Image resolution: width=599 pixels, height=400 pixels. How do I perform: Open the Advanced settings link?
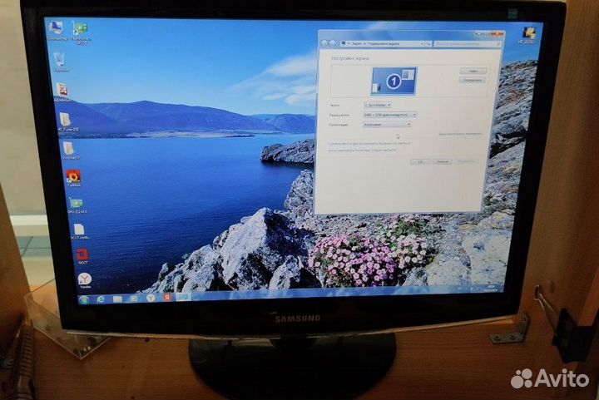click(460, 134)
